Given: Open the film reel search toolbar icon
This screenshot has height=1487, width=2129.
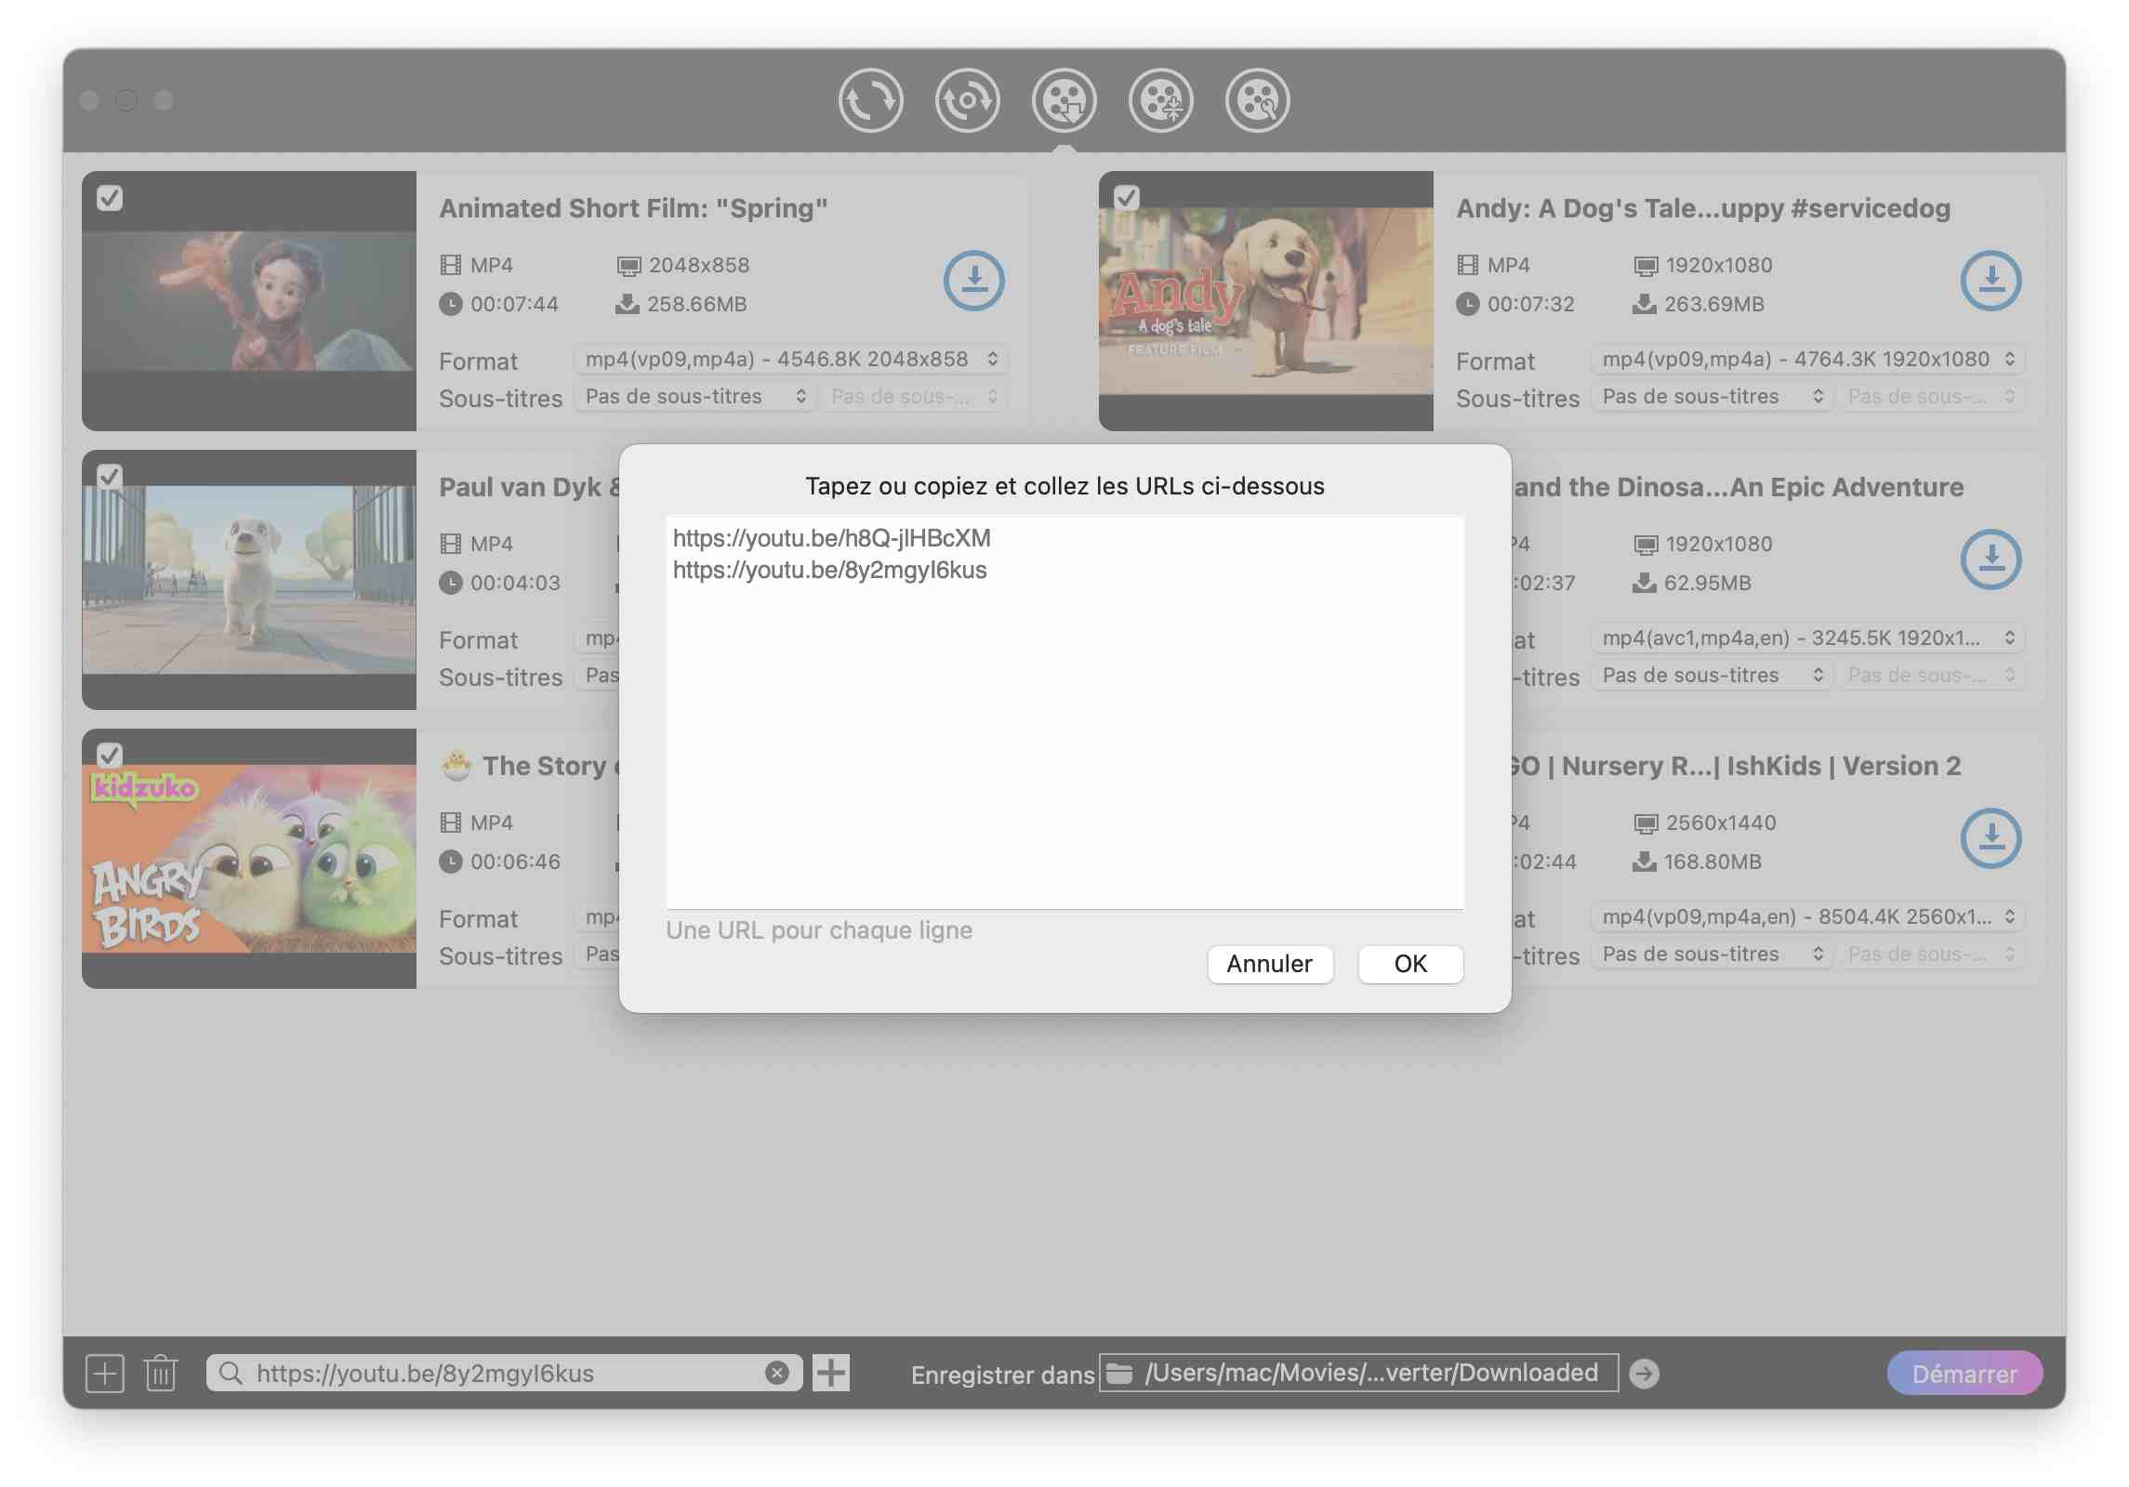Looking at the screenshot, I should click(1257, 100).
